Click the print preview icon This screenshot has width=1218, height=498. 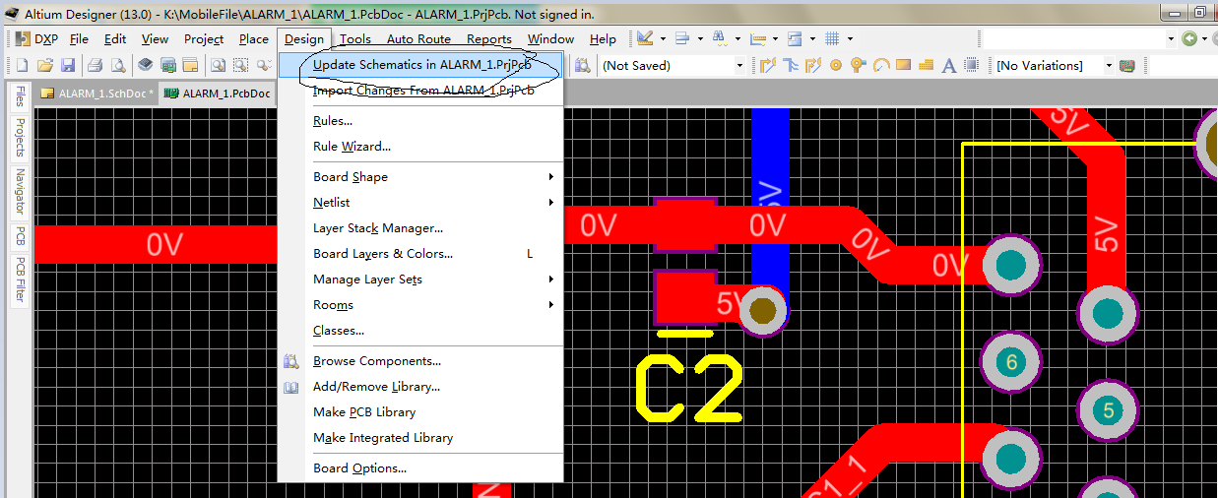point(117,65)
